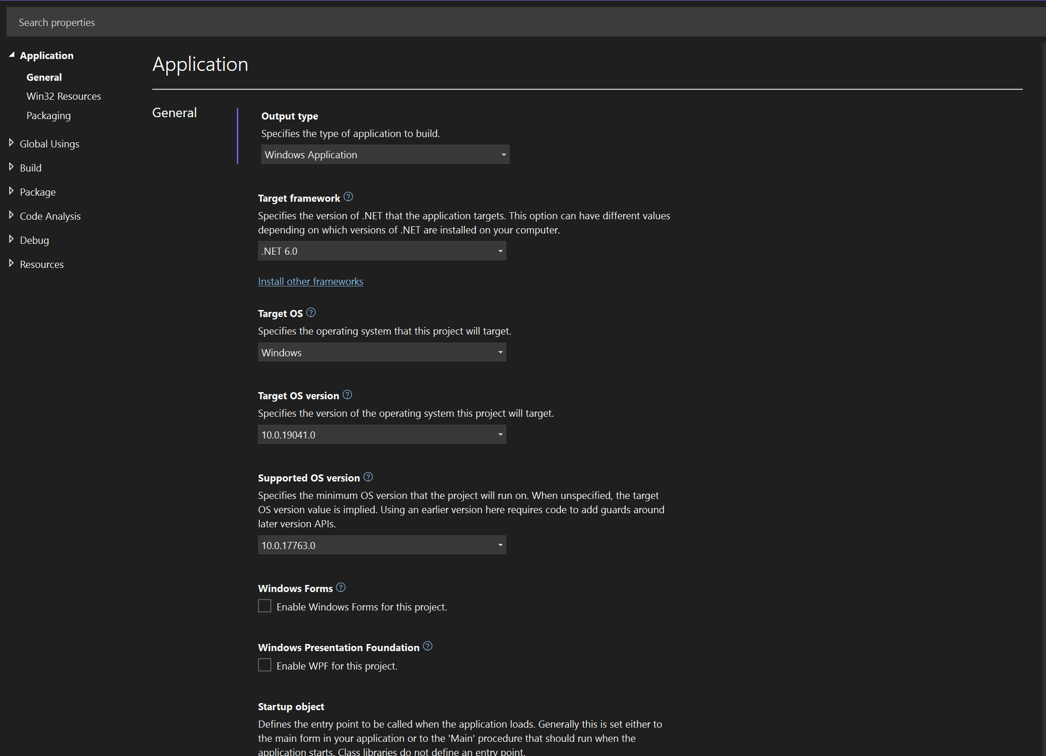Collapse the Application tree section
Screen dimensions: 1046x756
12,55
